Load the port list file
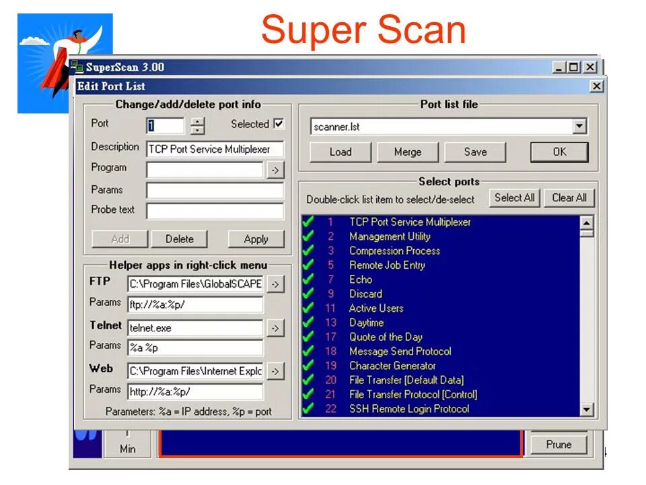Screen dimensions: 646x485 point(340,152)
